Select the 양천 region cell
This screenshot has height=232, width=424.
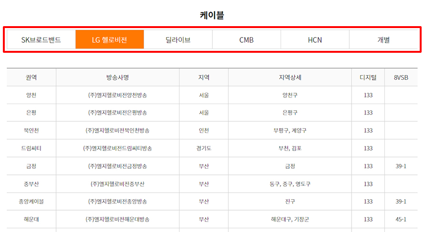pos(31,95)
